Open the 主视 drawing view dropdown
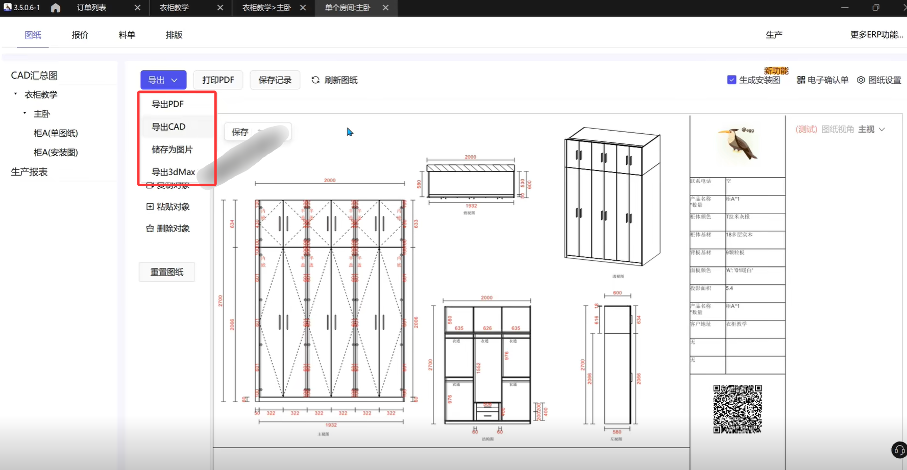Viewport: 907px width, 470px height. click(x=871, y=130)
